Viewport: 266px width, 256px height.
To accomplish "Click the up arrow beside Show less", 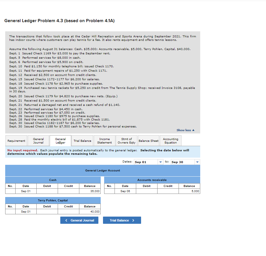I will pos(194,130).
